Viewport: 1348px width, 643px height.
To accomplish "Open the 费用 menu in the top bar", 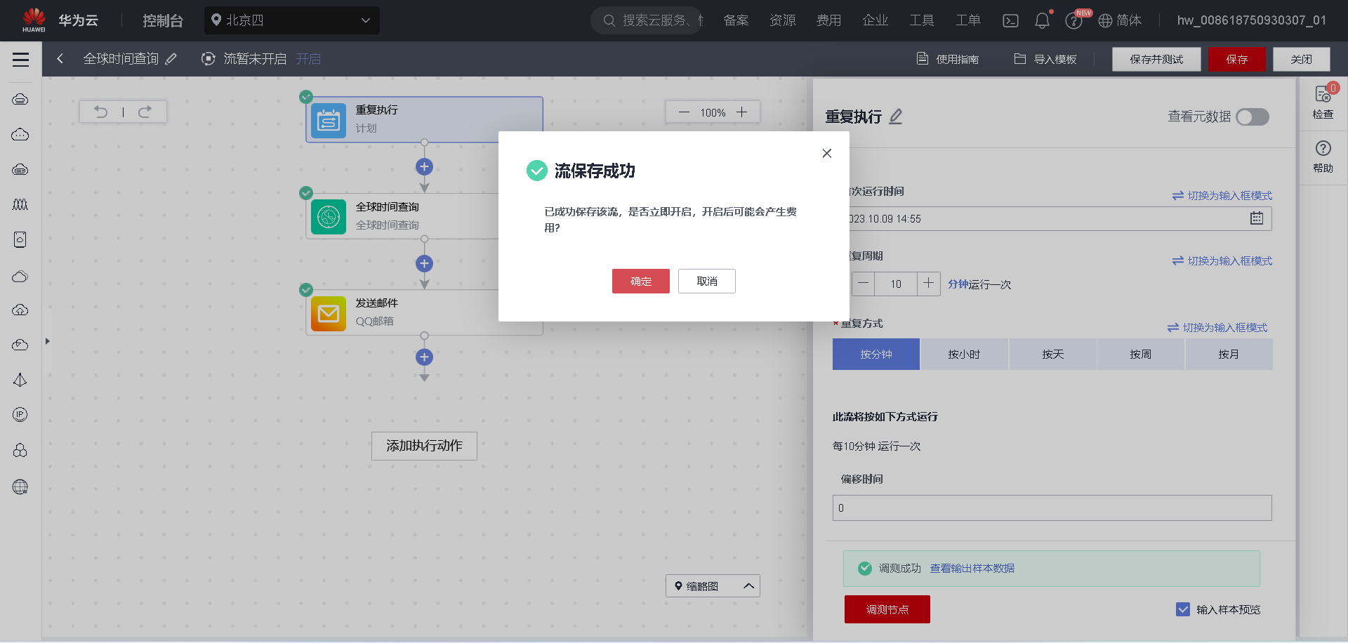I will pos(829,20).
